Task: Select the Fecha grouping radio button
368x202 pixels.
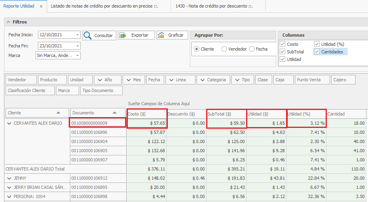Action: (x=252, y=49)
